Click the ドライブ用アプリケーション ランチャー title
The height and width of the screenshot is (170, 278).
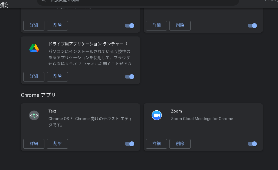click(89, 44)
